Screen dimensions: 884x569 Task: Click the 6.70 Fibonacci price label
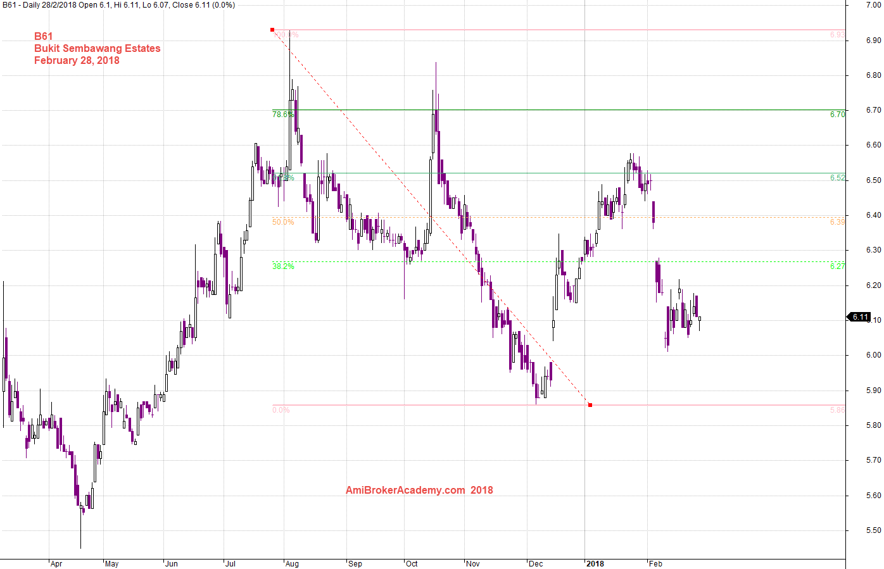tap(838, 115)
